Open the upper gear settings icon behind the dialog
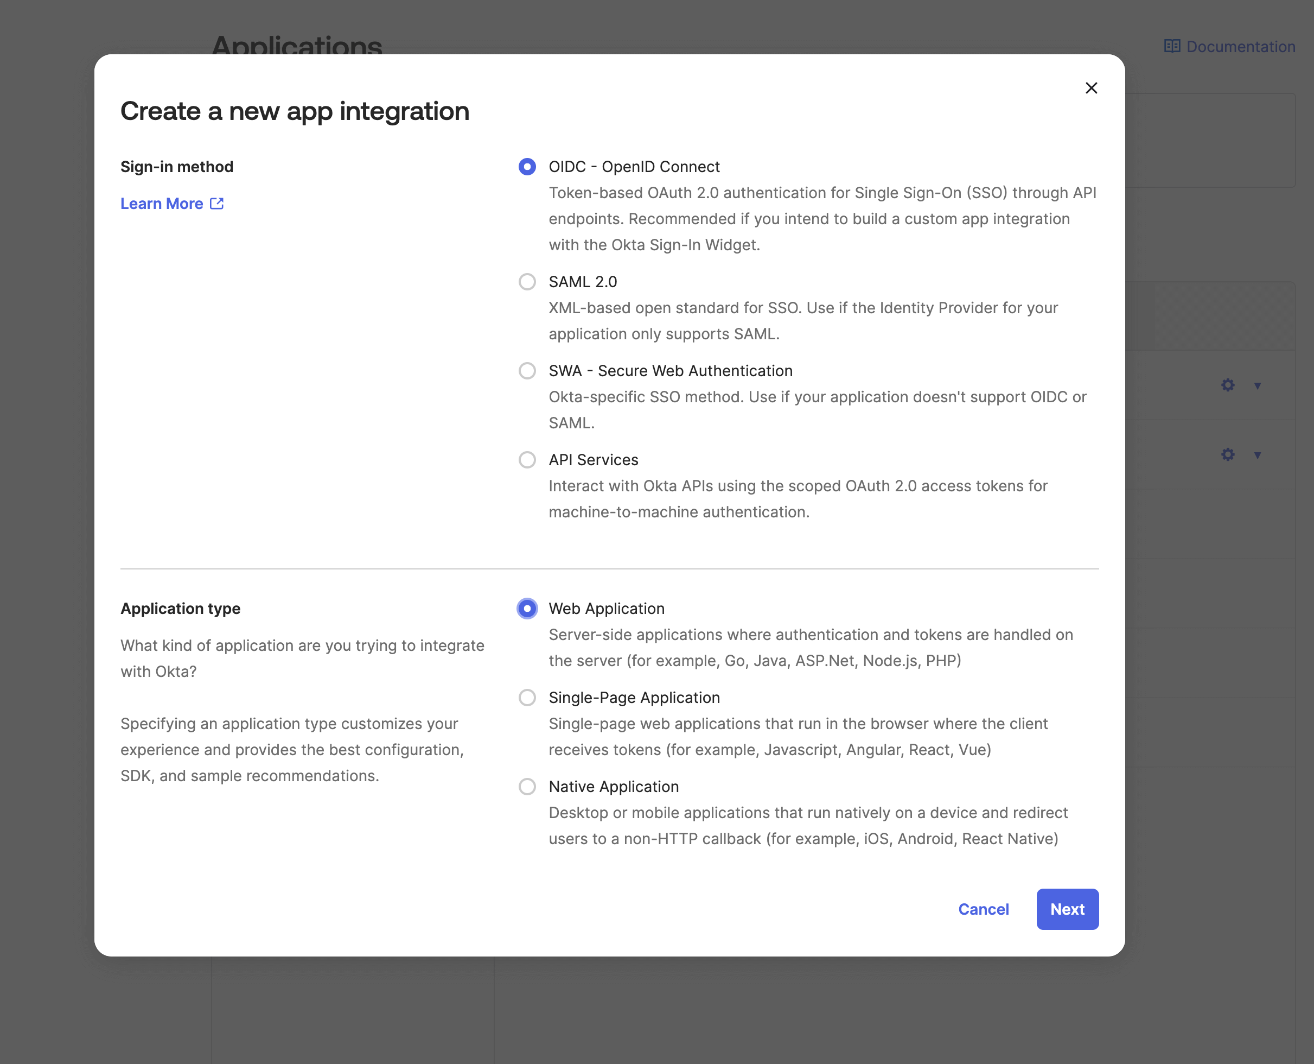Viewport: 1314px width, 1064px height. pyautogui.click(x=1227, y=385)
